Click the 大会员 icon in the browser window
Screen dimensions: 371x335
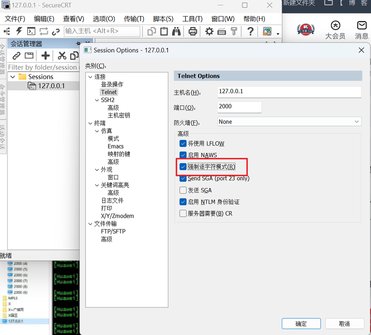(x=335, y=25)
